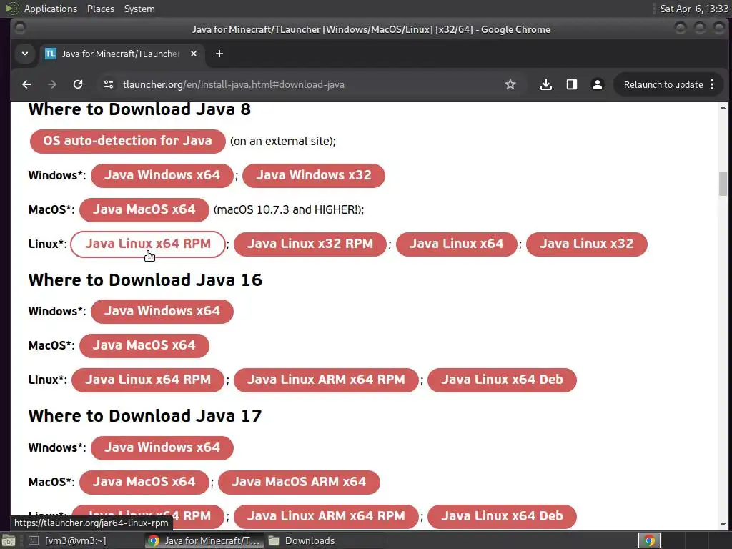Open the Applications menu
Image resolution: width=732 pixels, height=549 pixels.
pyautogui.click(x=51, y=9)
